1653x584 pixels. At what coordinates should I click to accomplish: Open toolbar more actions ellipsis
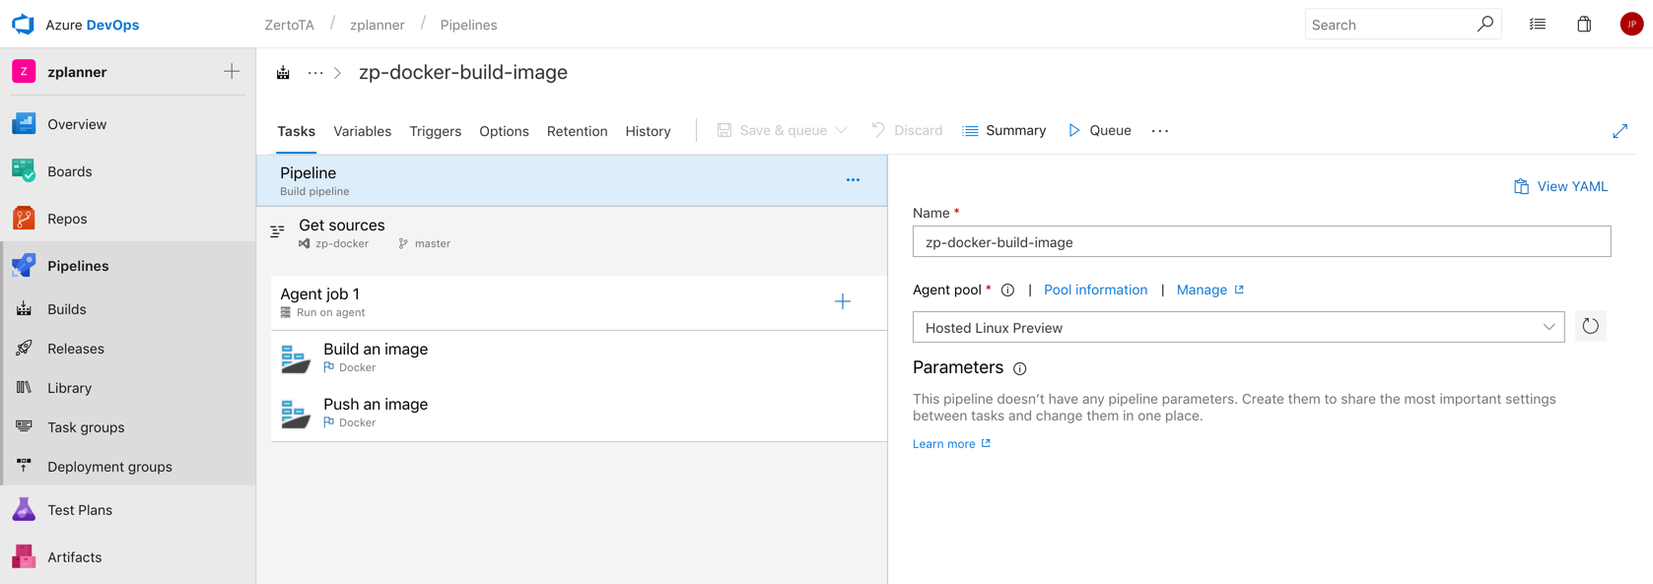click(x=1160, y=131)
